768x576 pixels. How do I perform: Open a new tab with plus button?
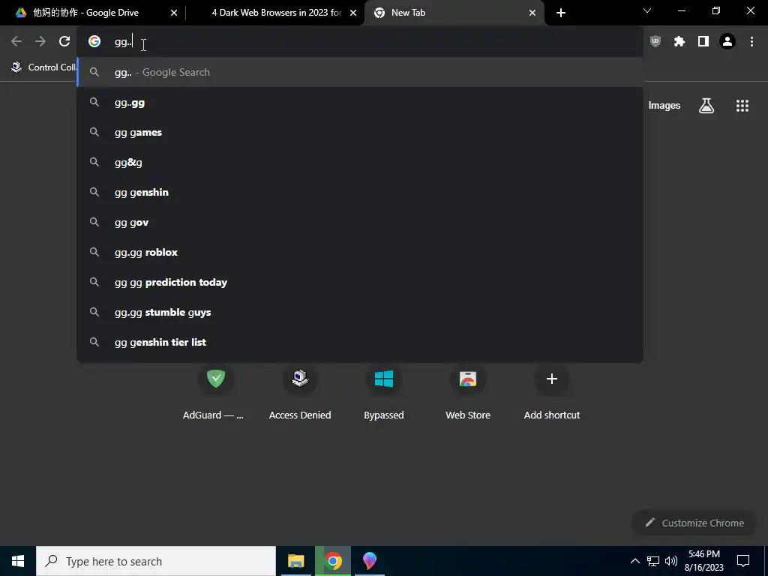pos(561,13)
